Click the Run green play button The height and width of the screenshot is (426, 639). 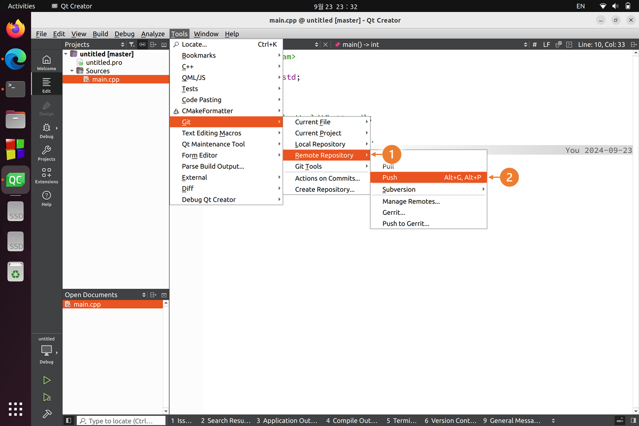tap(47, 380)
